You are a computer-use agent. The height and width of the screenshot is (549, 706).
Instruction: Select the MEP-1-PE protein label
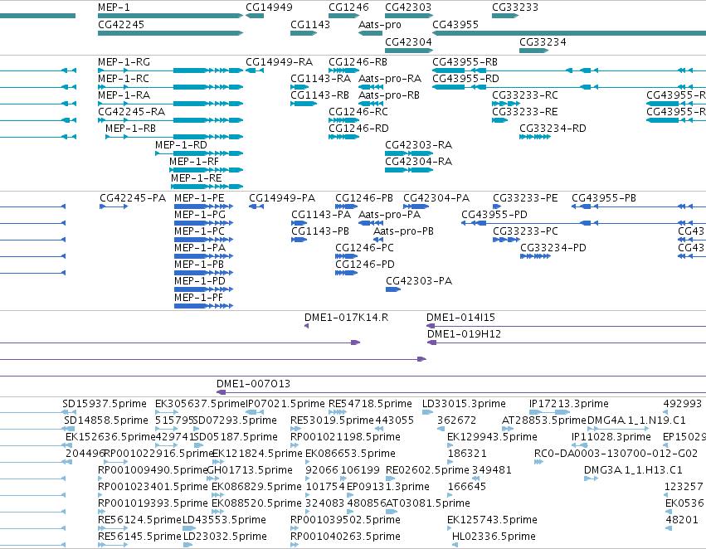point(199,198)
